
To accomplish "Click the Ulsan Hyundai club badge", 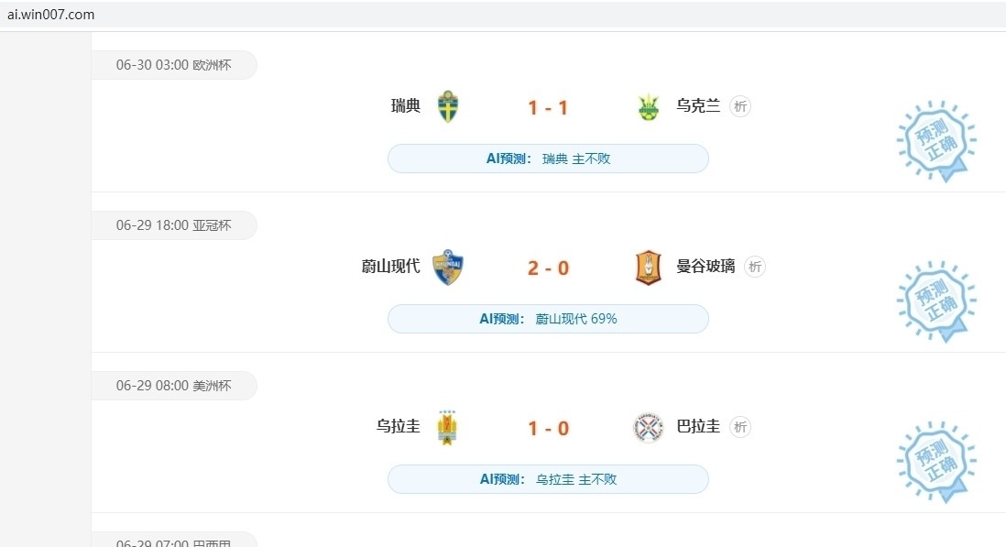I will point(447,268).
